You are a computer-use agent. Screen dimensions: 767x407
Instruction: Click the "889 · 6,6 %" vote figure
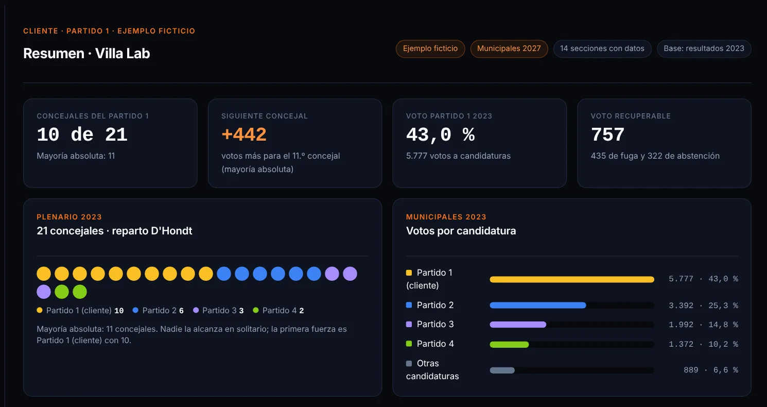coord(710,370)
